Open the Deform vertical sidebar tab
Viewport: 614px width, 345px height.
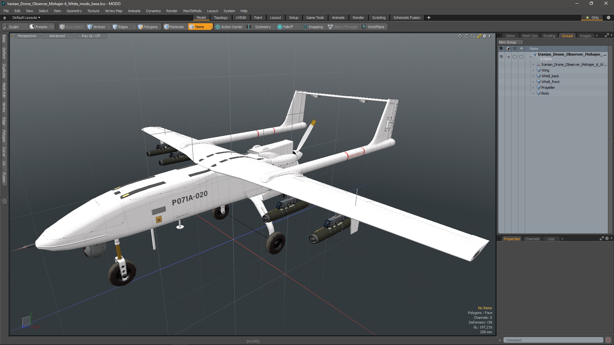coord(4,54)
